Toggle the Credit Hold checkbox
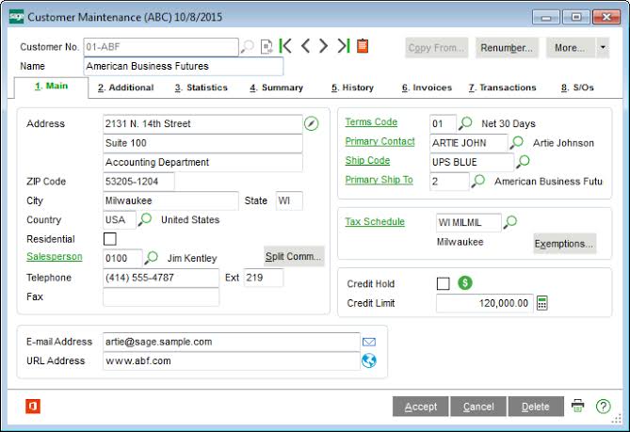The width and height of the screenshot is (630, 432). tap(444, 283)
